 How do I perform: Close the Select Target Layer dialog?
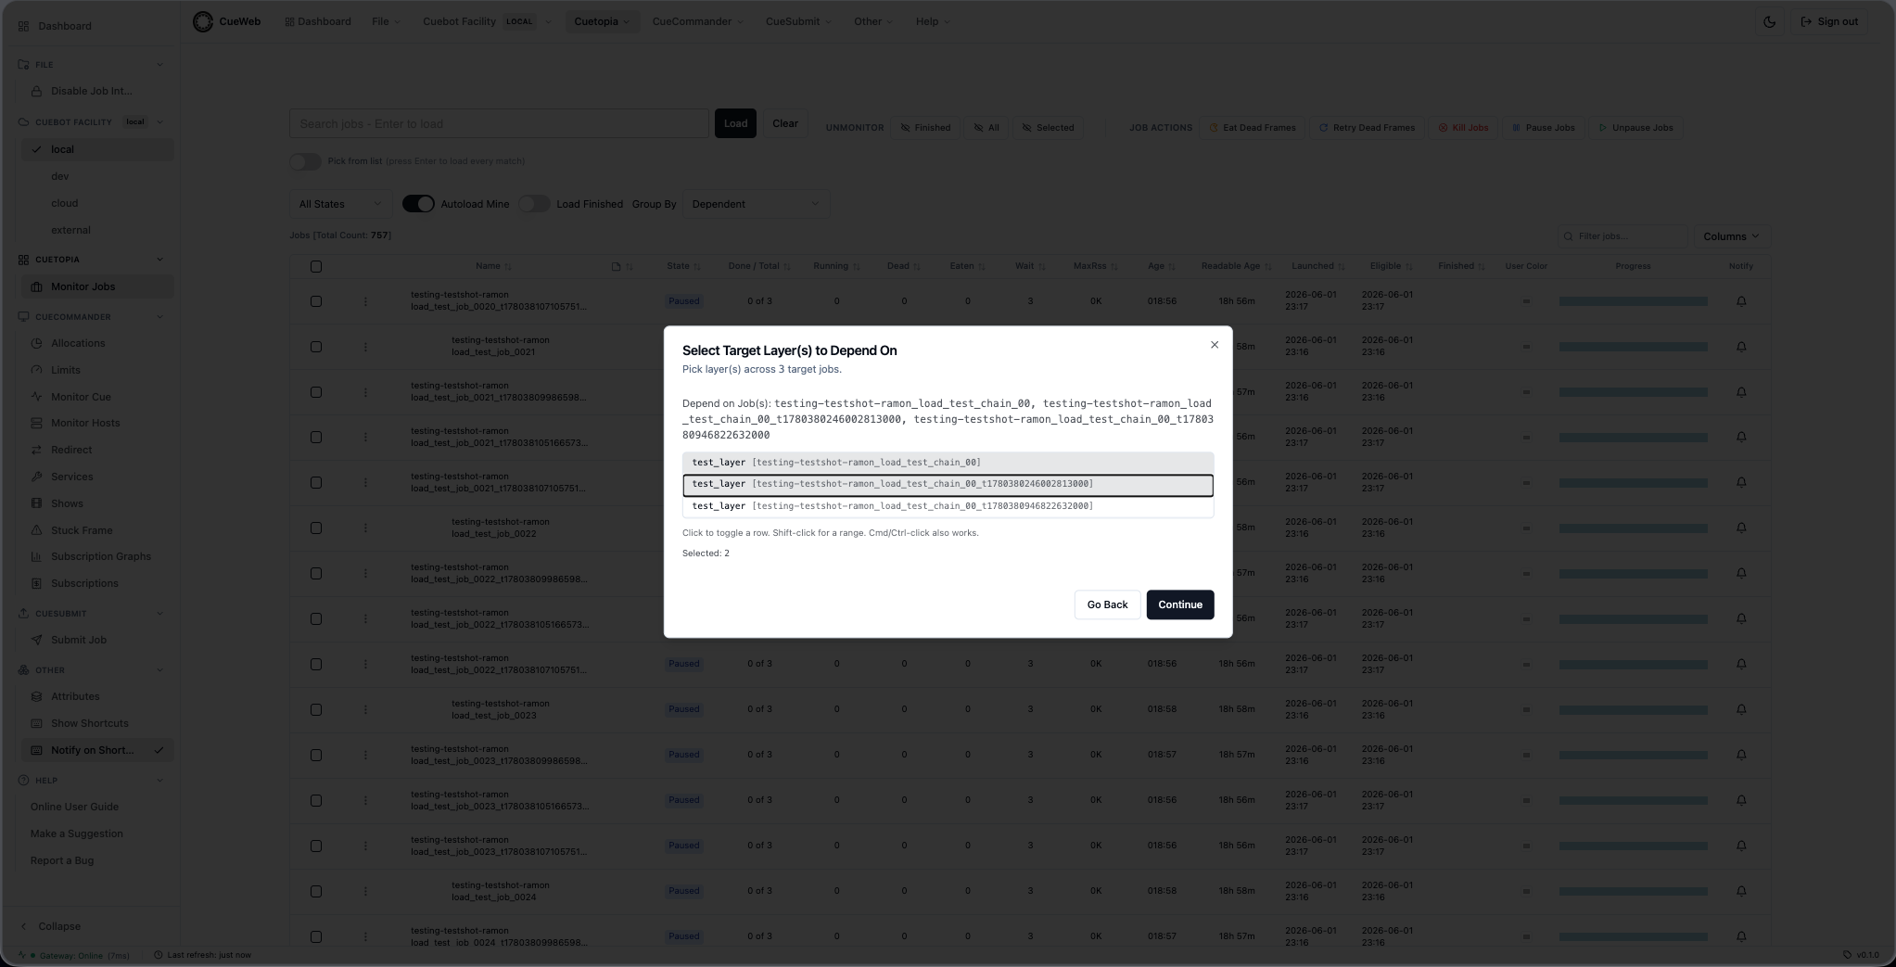point(1215,345)
